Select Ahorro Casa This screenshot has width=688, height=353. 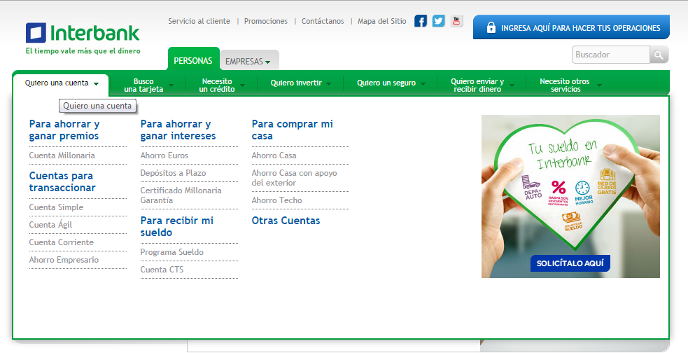point(274,155)
